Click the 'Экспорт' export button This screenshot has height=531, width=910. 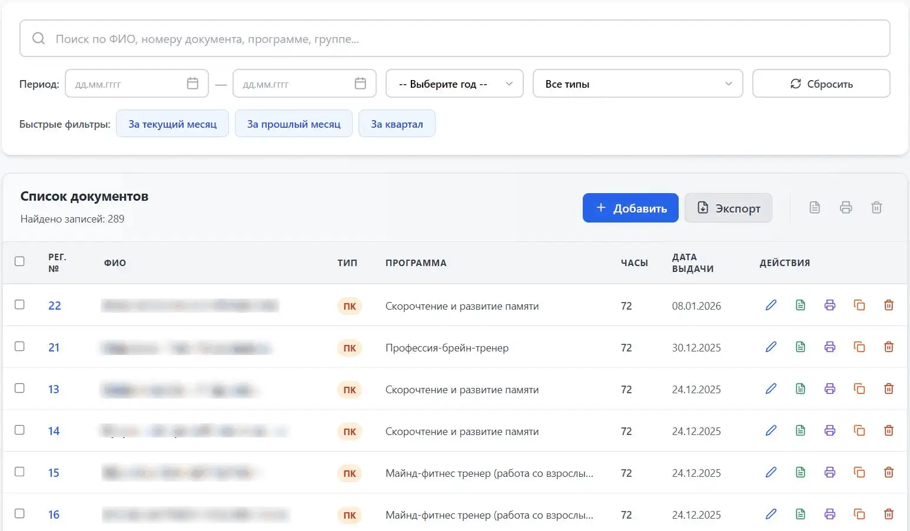coord(728,208)
